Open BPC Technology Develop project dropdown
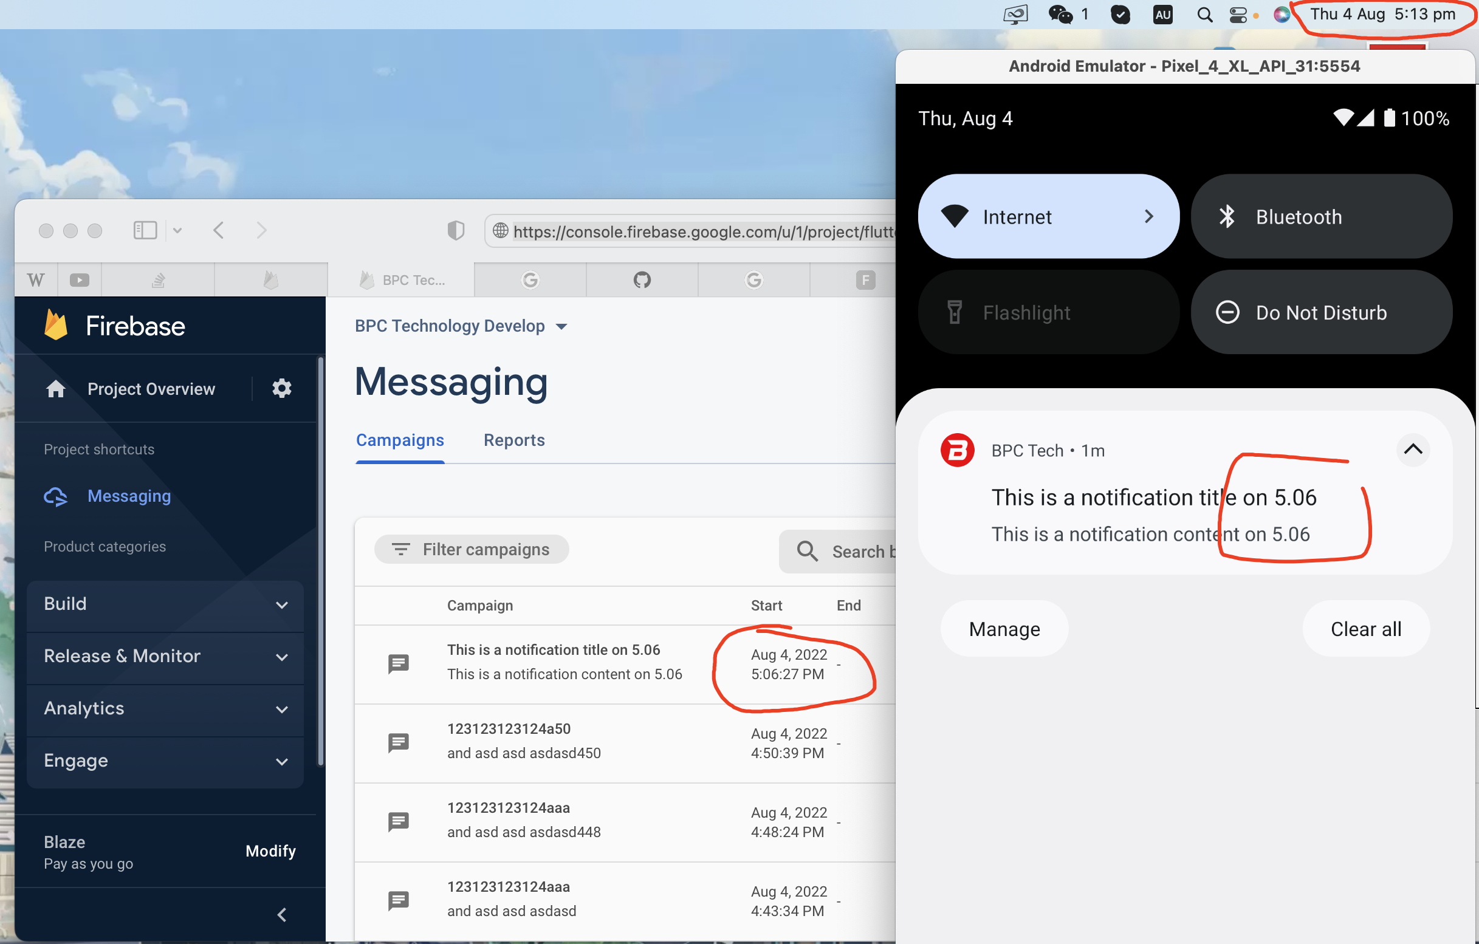 click(x=461, y=326)
